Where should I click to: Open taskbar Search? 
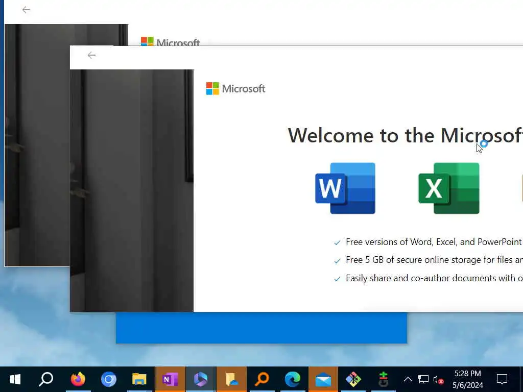46,379
